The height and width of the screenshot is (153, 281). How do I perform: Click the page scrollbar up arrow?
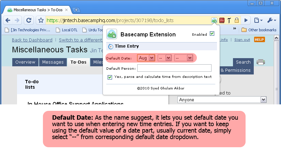[276, 38]
